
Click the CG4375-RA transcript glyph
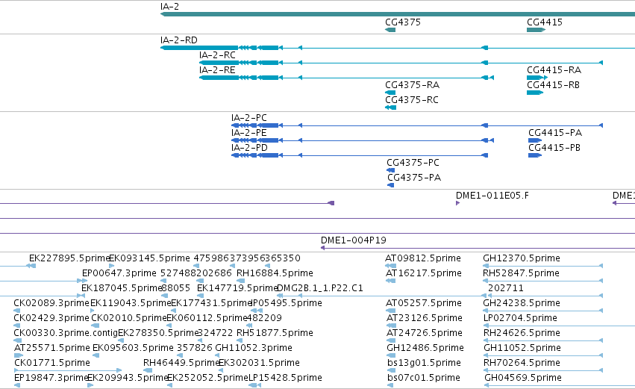point(390,93)
